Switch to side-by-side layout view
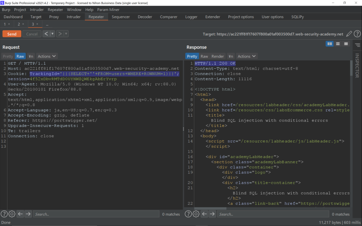362x226 pixels. pyautogui.click(x=329, y=44)
